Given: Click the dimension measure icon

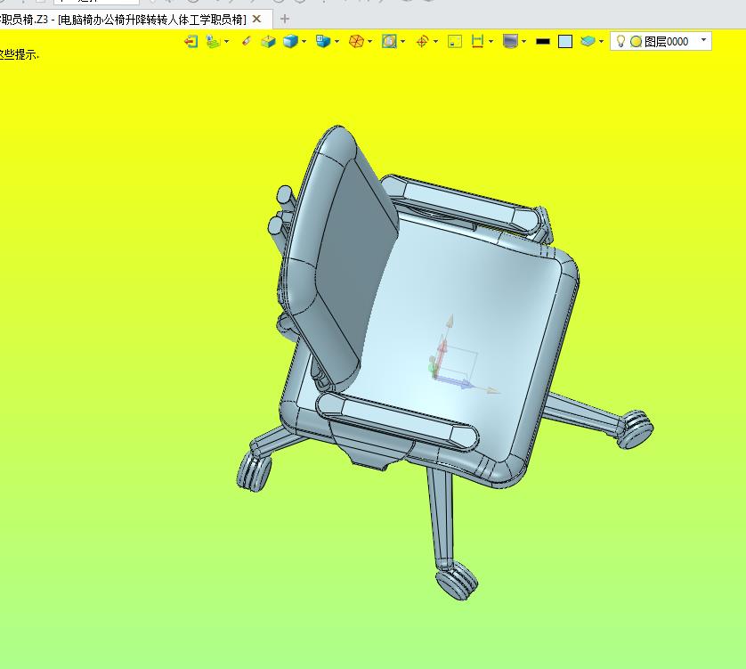Looking at the screenshot, I should pos(477,42).
